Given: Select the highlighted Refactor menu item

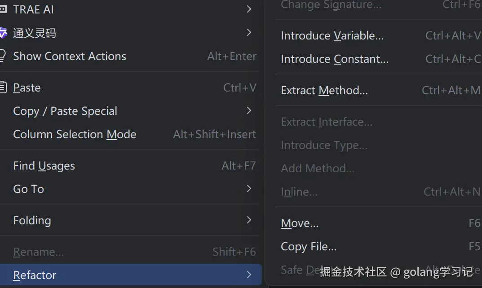Looking at the screenshot, I should pyautogui.click(x=35, y=275).
